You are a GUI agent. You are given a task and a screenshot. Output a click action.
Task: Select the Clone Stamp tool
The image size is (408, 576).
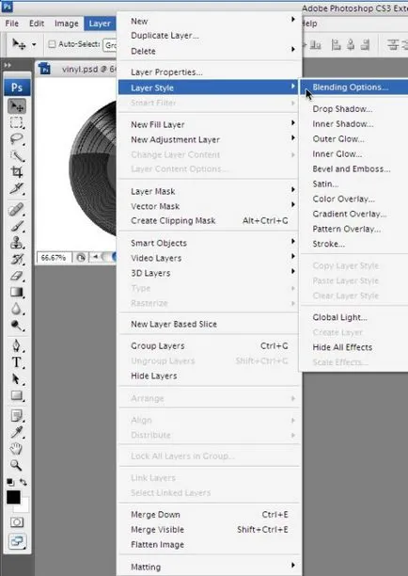(x=17, y=243)
